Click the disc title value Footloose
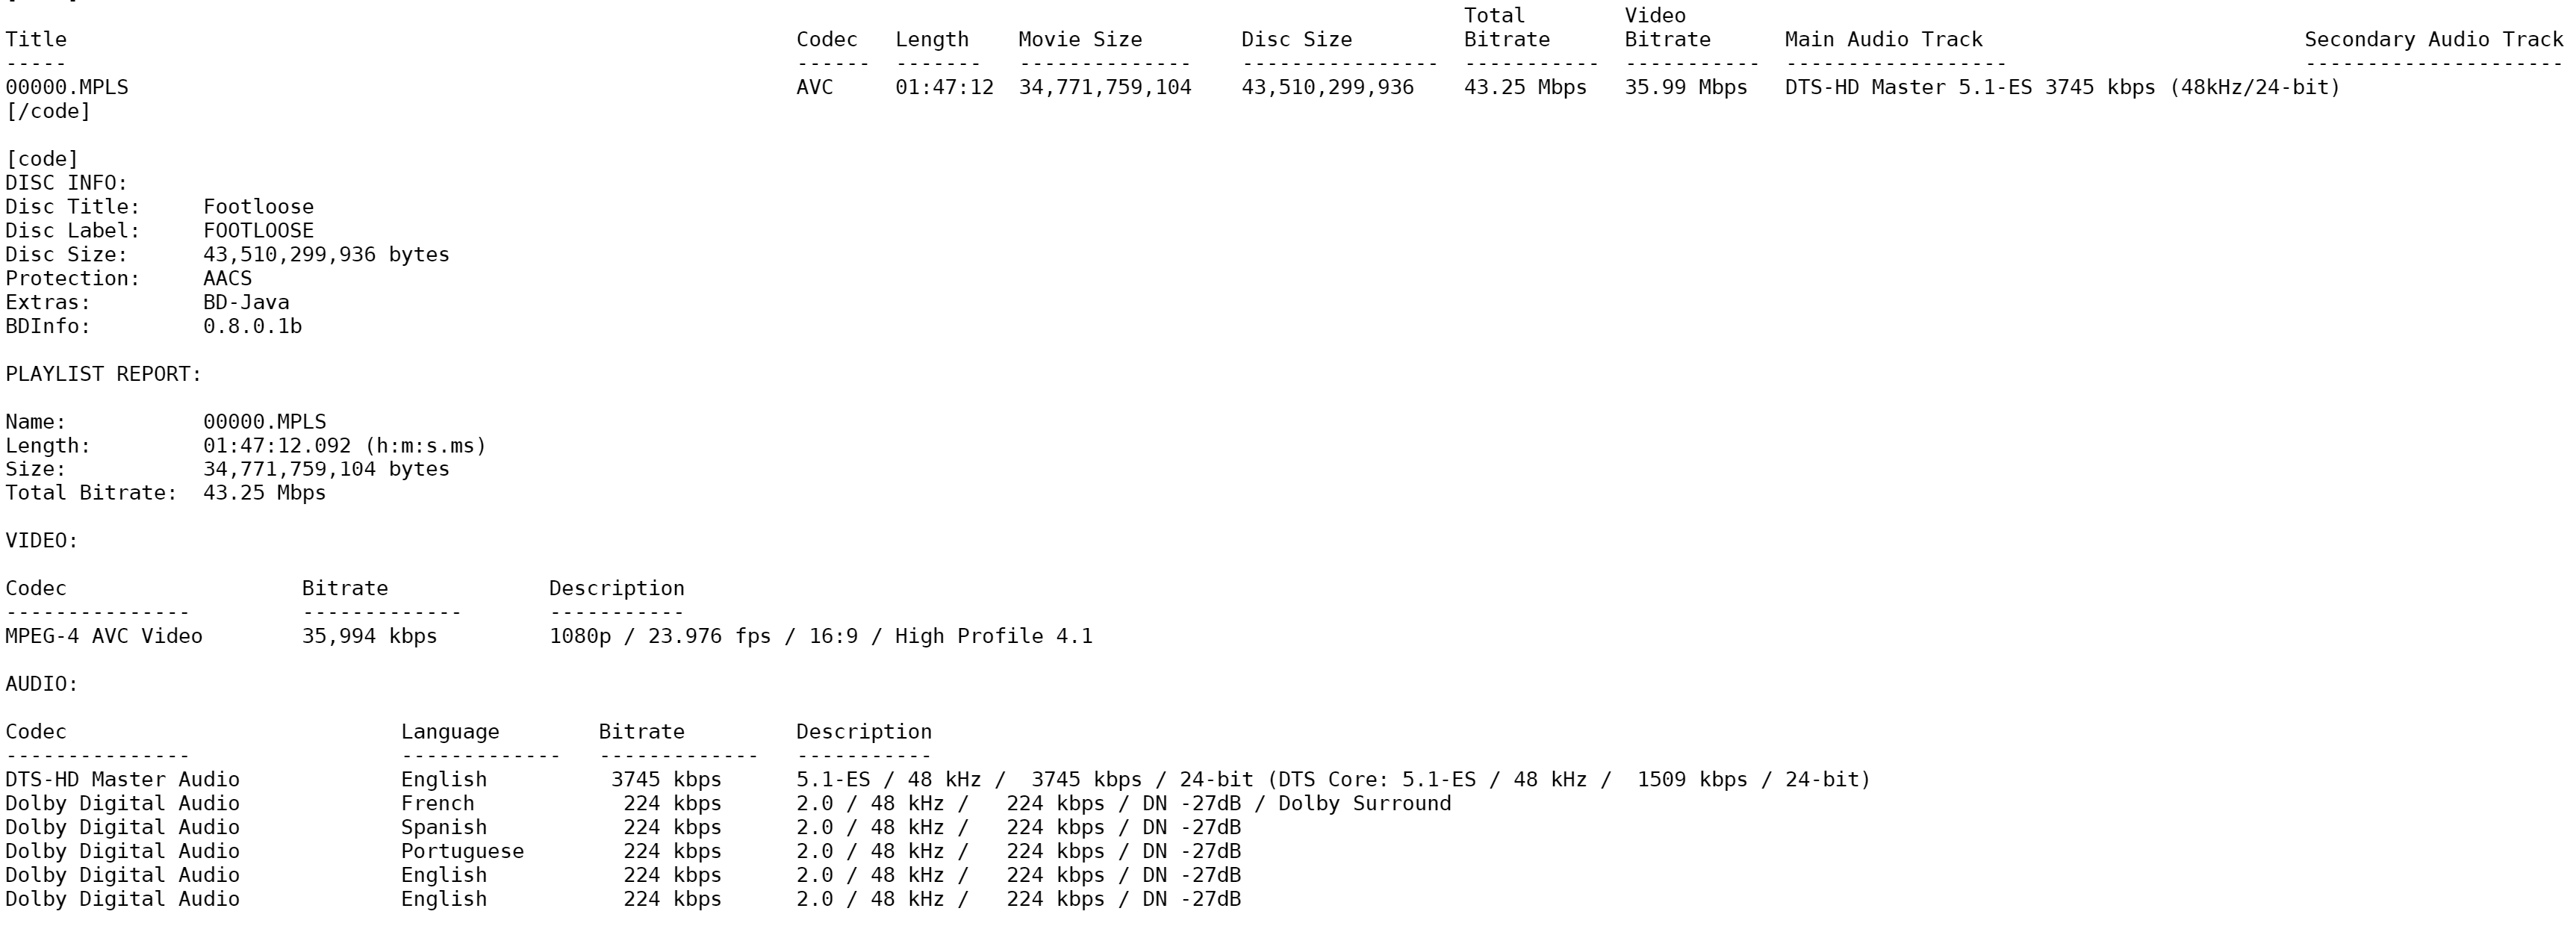Screen dimensions: 2576x926 [x=258, y=207]
